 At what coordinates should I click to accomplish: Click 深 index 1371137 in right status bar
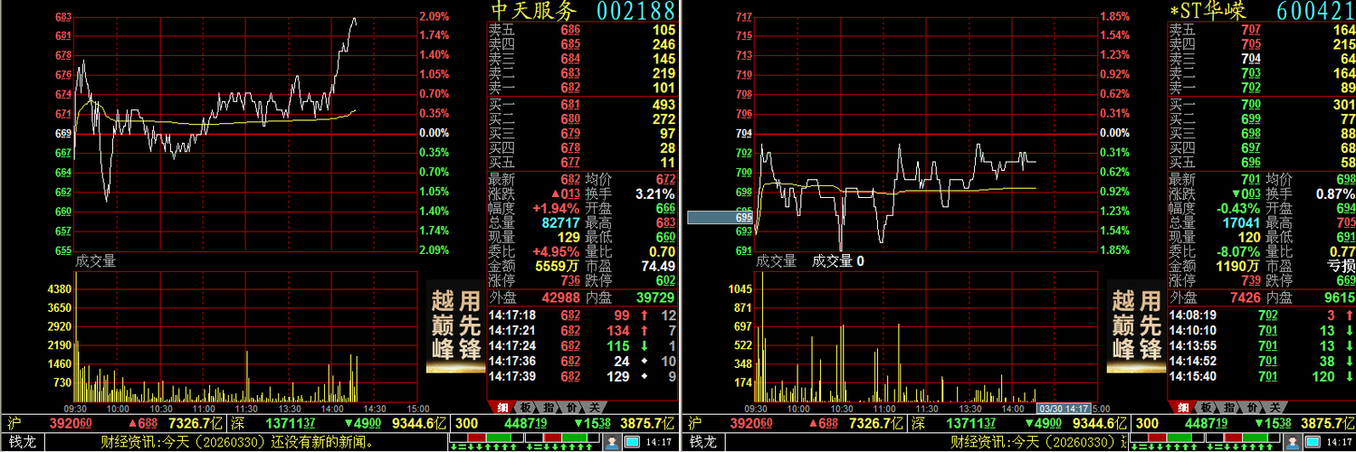969,423
